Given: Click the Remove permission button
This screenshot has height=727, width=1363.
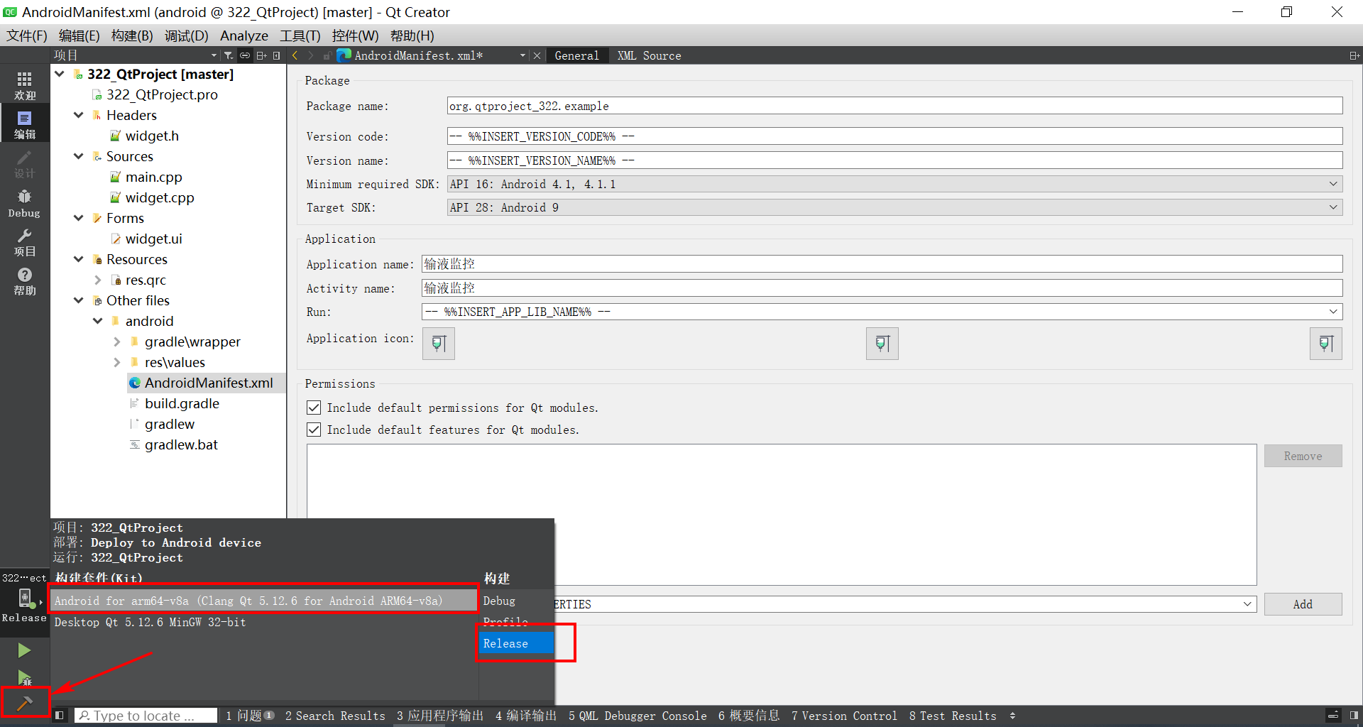Looking at the screenshot, I should pos(1303,456).
